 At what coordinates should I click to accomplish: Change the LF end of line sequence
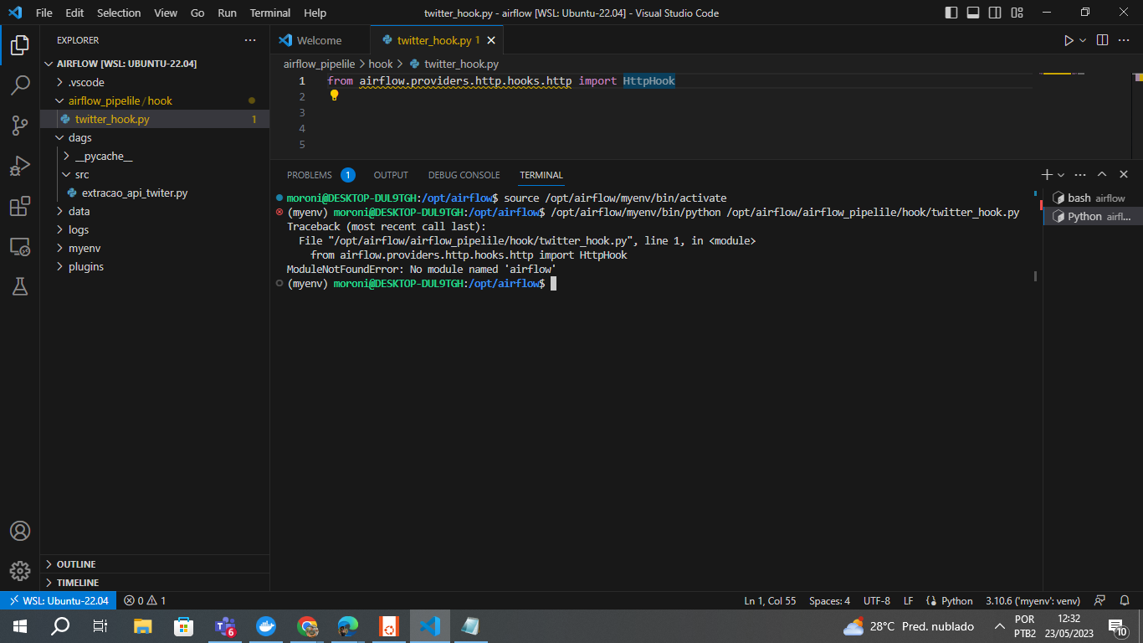(x=908, y=600)
